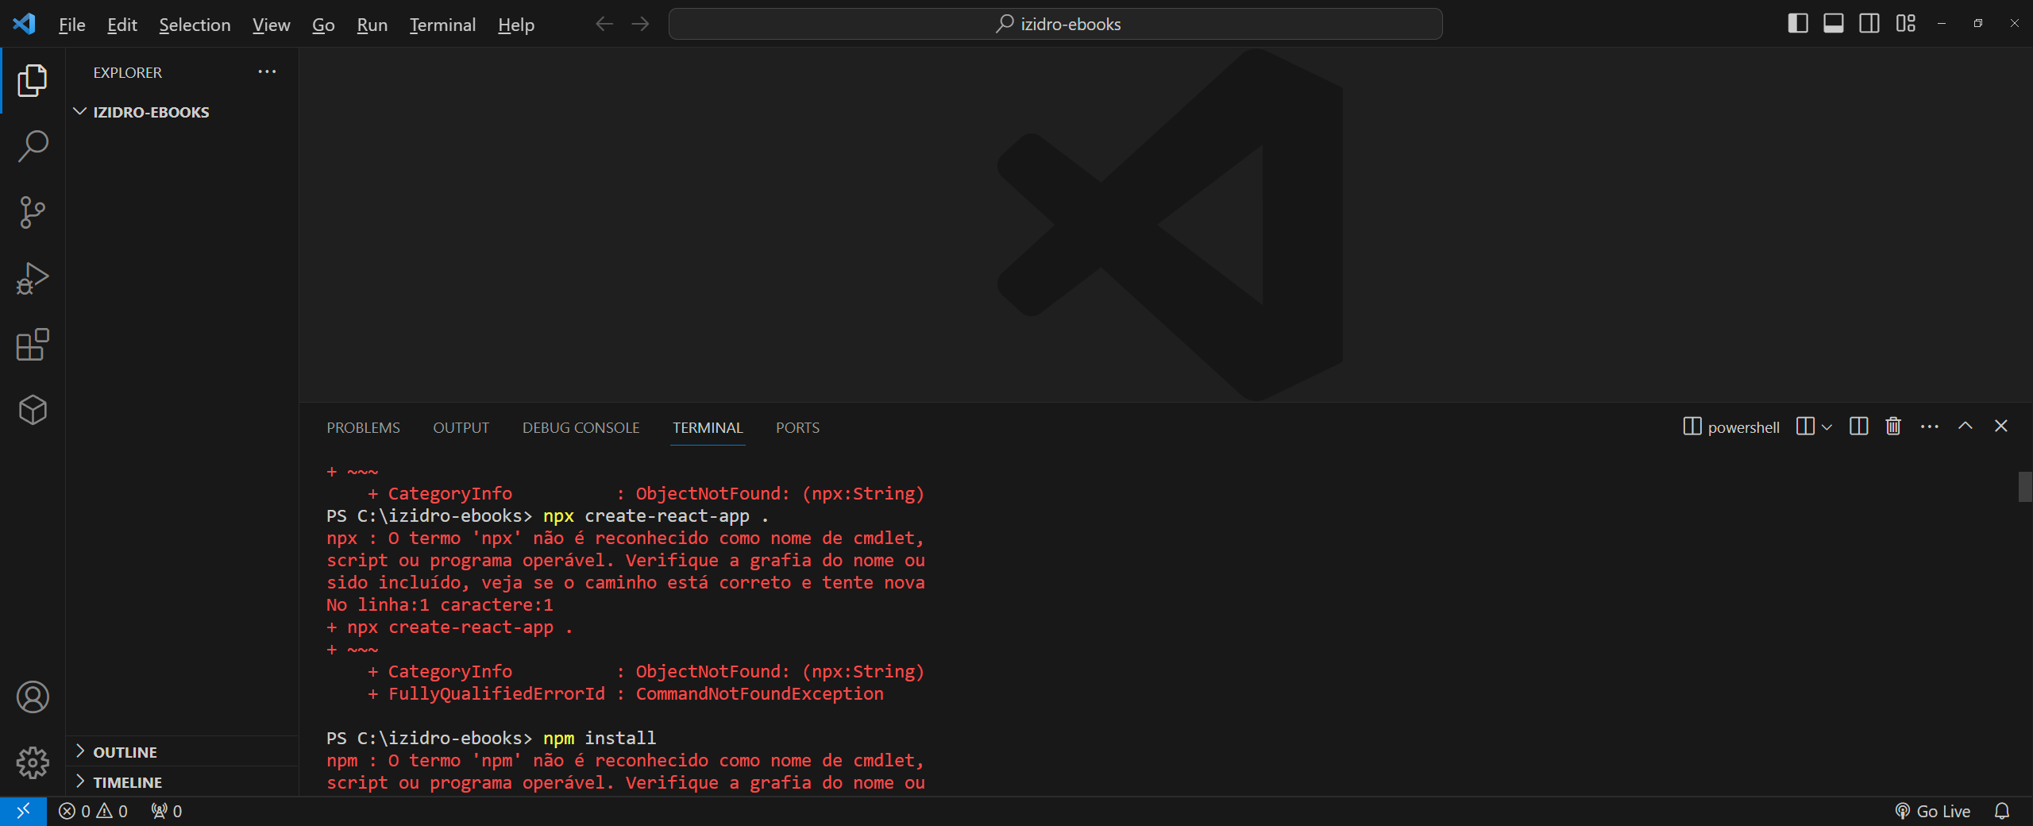The image size is (2033, 826).
Task: Open the Help menu
Action: click(x=515, y=25)
